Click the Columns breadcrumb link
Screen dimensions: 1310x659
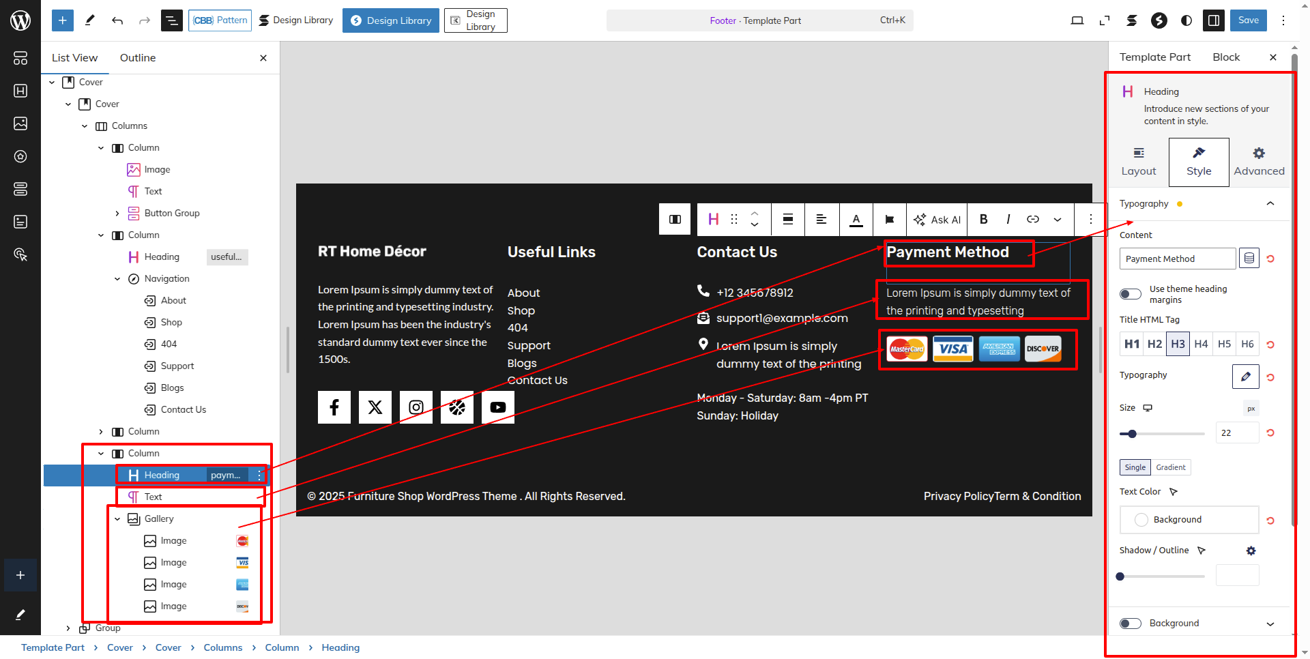pyautogui.click(x=222, y=647)
